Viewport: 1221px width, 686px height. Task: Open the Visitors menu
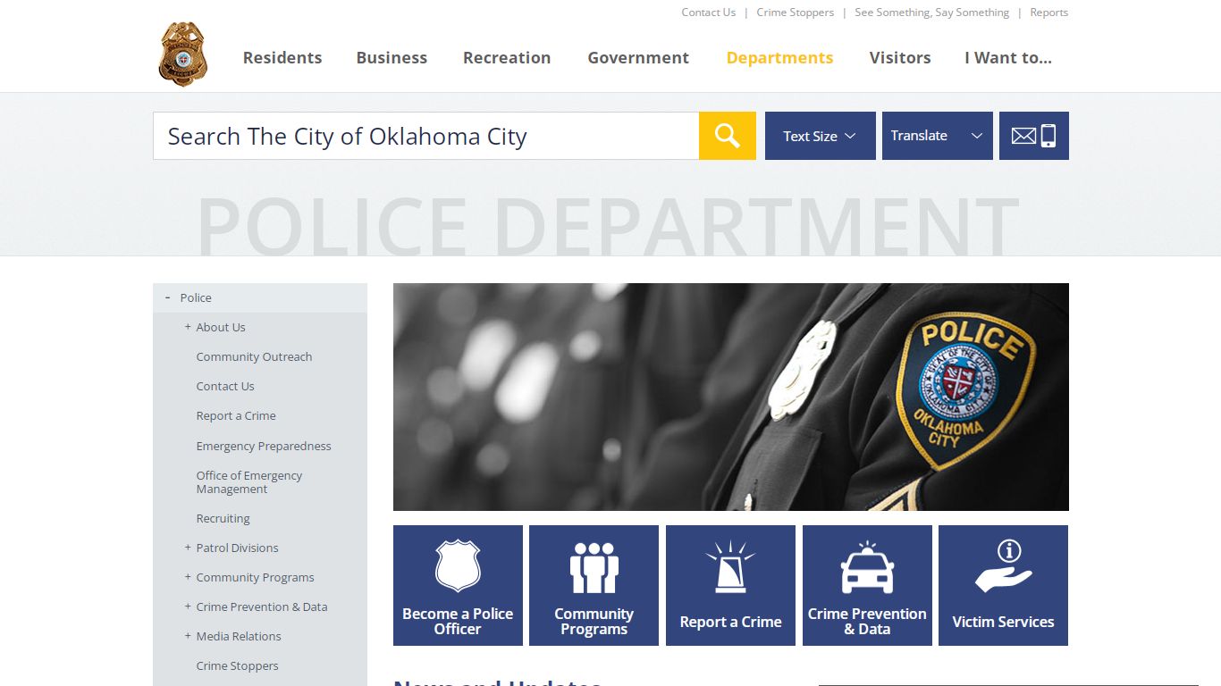click(x=900, y=57)
